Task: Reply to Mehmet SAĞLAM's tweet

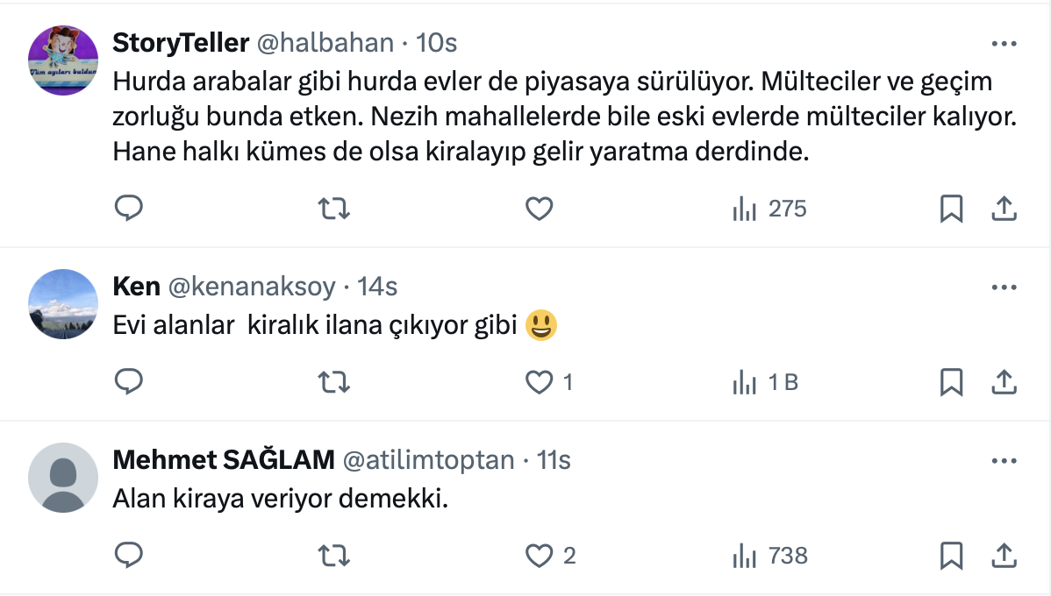Action: point(129,555)
